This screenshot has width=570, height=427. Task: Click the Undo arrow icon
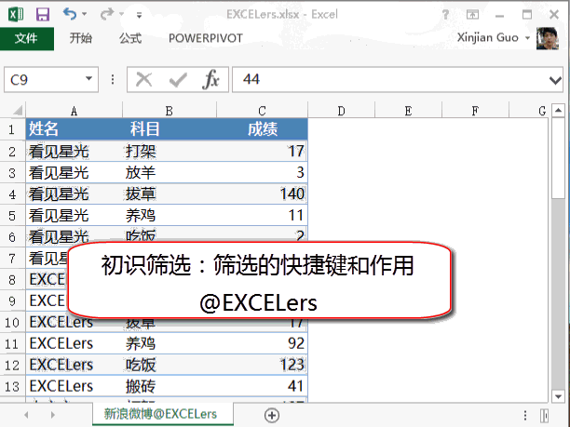70,15
